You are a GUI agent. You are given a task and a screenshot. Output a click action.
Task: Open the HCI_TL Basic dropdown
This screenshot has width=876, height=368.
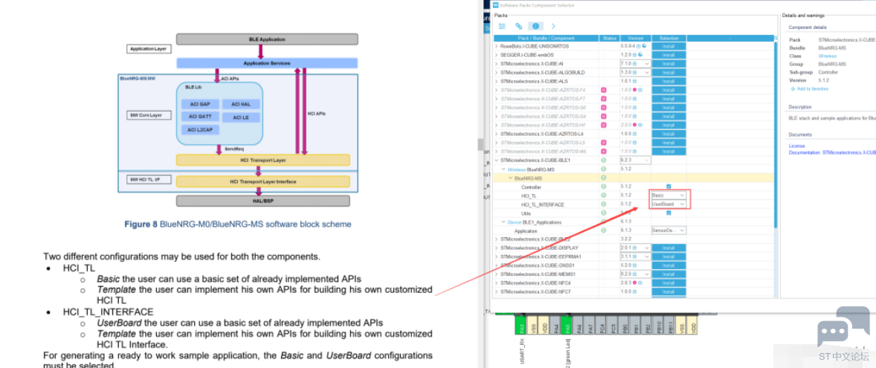coord(669,196)
